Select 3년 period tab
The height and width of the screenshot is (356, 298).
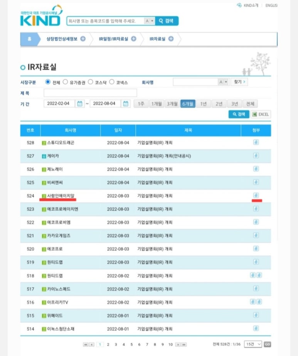pyautogui.click(x=234, y=104)
